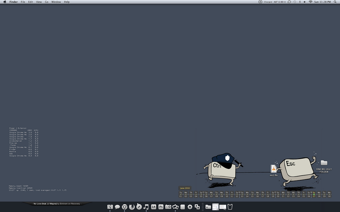The height and width of the screenshot is (212, 340).
Task: Open the Apple menu
Action: click(x=5, y=2)
